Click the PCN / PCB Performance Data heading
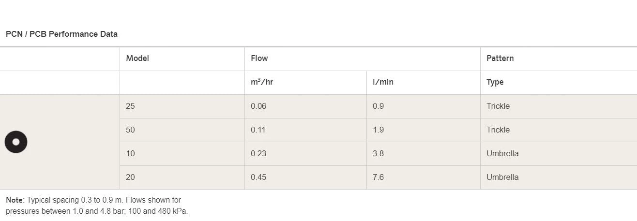 pyautogui.click(x=61, y=34)
